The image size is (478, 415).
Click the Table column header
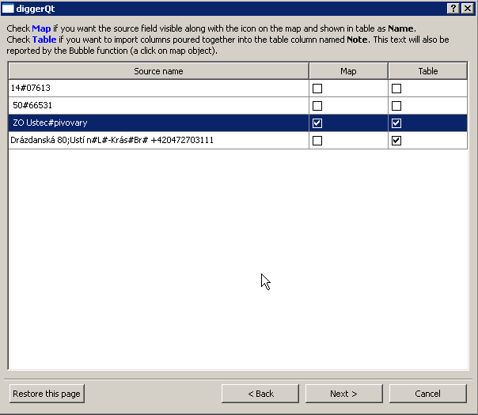tap(427, 71)
